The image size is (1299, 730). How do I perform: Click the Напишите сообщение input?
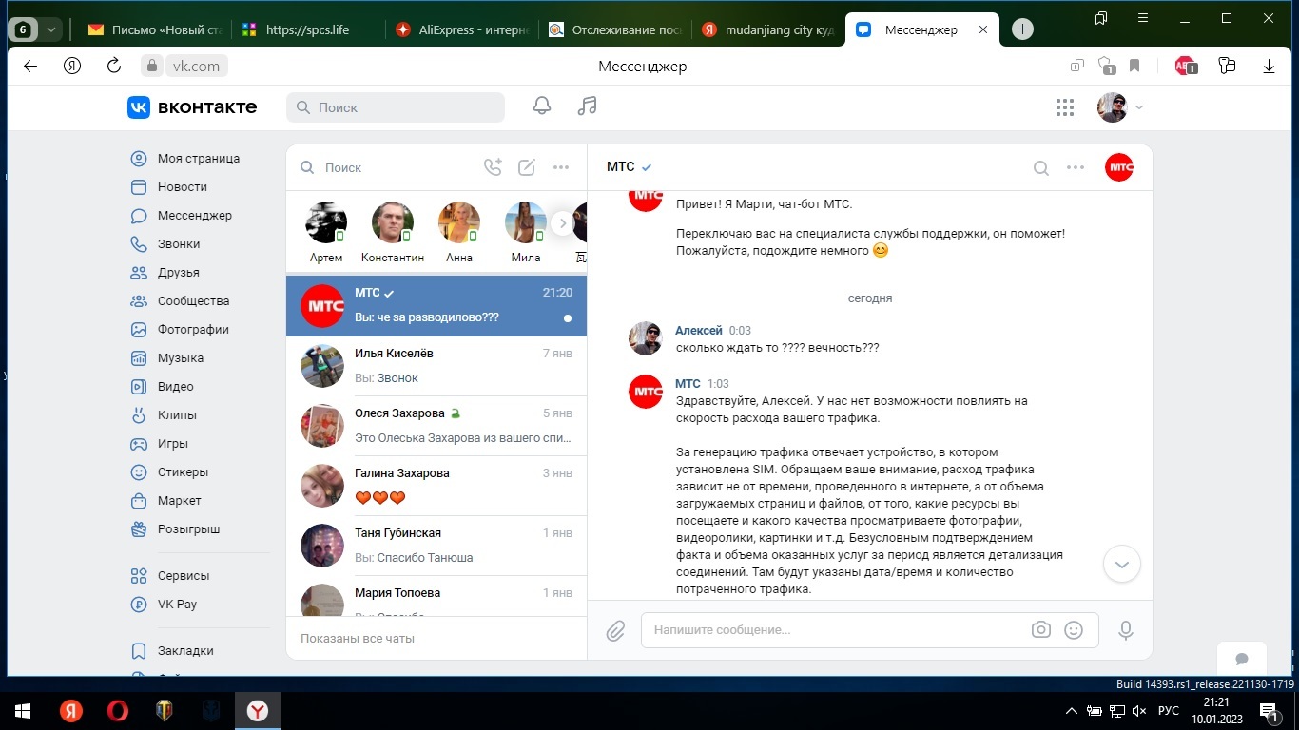(837, 630)
